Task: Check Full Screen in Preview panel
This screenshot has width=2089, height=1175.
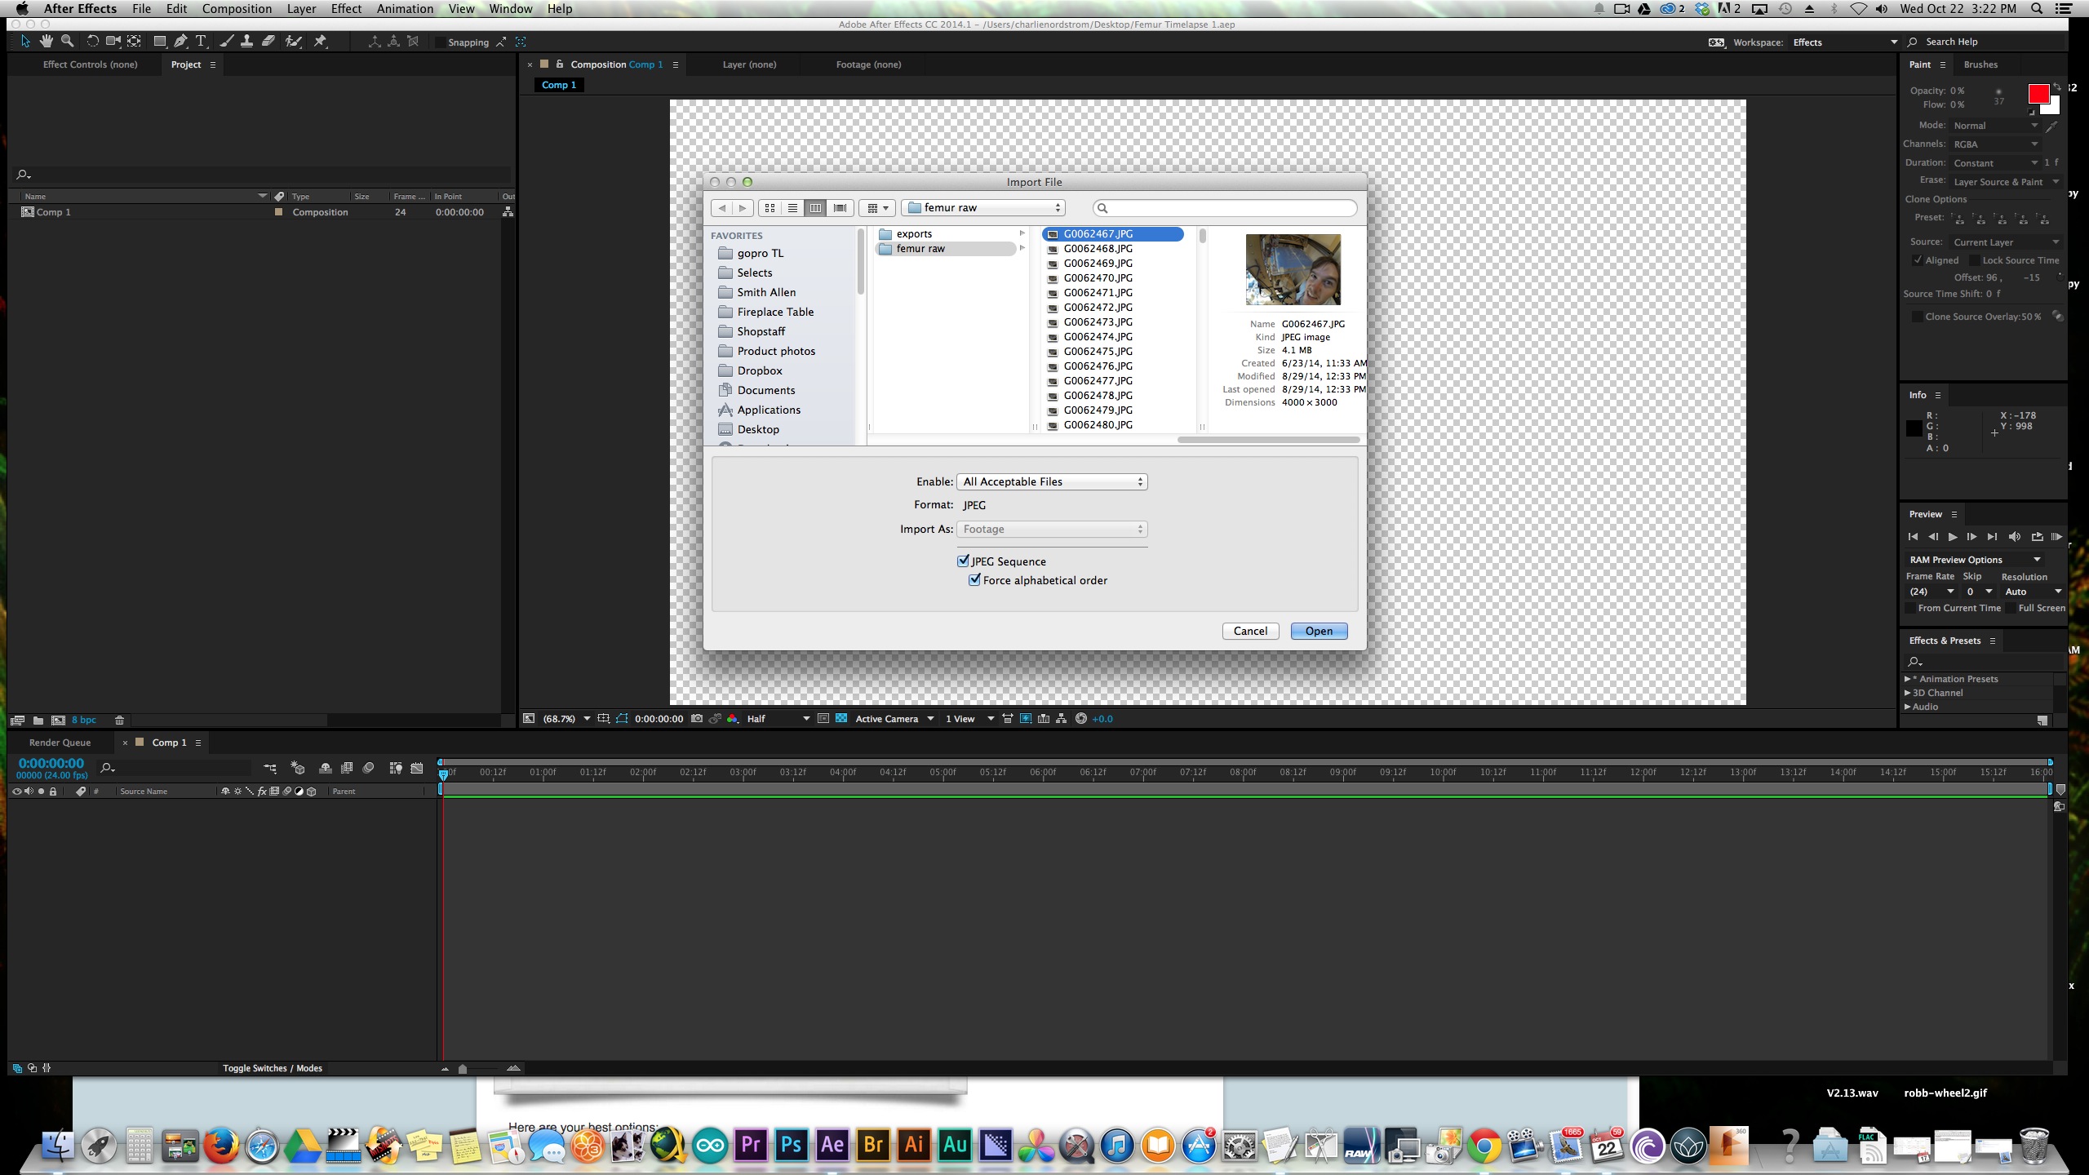Action: coord(2011,608)
